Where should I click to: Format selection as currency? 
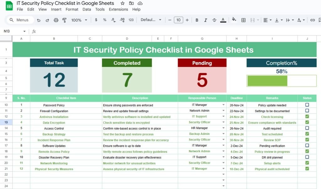pos(96,20)
